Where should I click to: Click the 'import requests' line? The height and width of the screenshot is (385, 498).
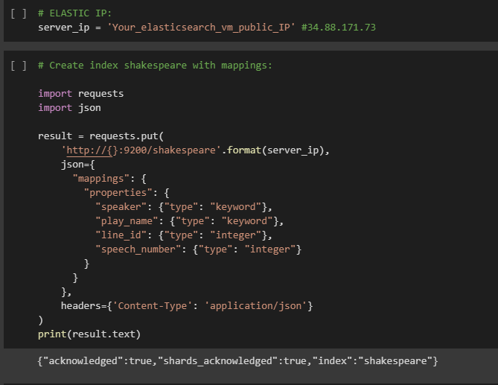click(80, 94)
